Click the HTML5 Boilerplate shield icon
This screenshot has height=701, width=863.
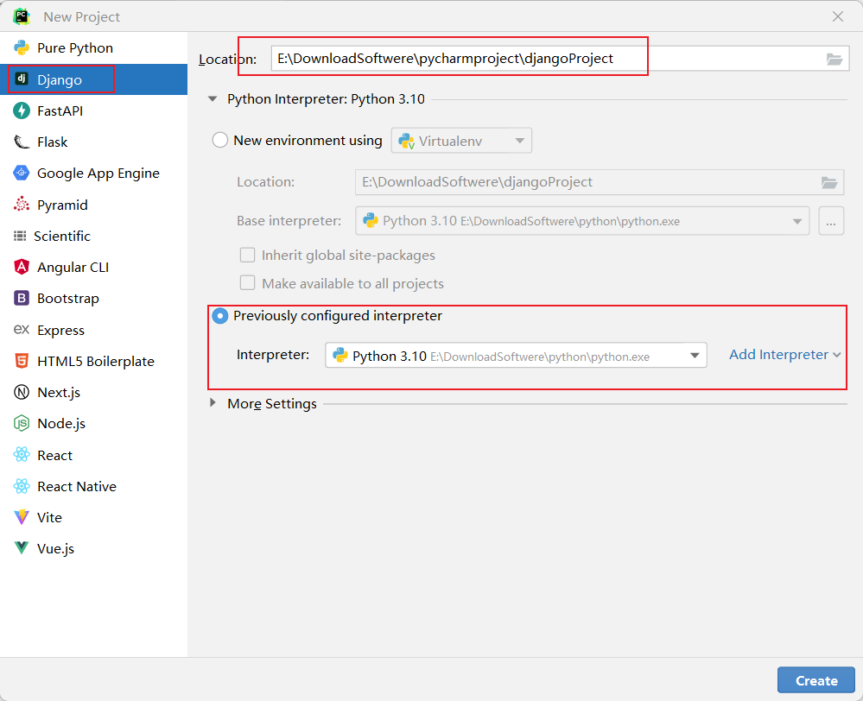22,361
